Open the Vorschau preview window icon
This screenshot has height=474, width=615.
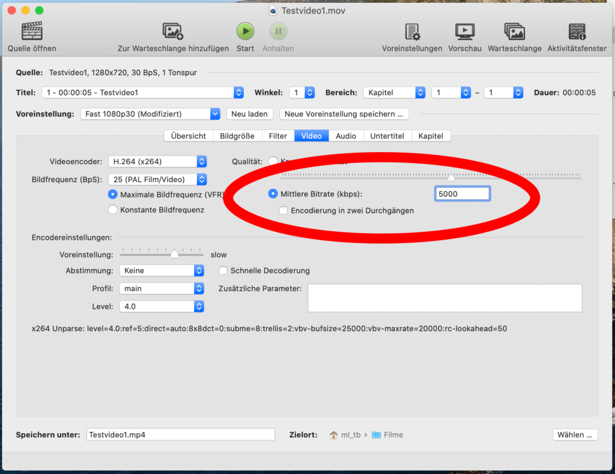click(464, 32)
